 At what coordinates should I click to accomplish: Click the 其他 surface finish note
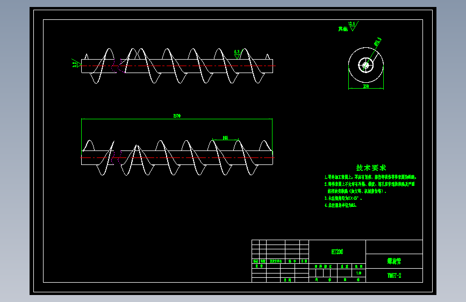tap(343, 29)
